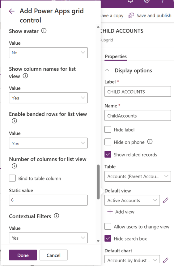Edit the Active Accounts default view with pencil icon
The image size is (174, 266).
(166, 200)
